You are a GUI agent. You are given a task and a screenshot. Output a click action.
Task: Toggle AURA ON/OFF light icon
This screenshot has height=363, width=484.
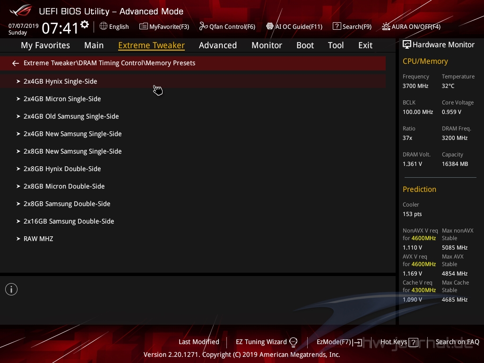tap(386, 26)
